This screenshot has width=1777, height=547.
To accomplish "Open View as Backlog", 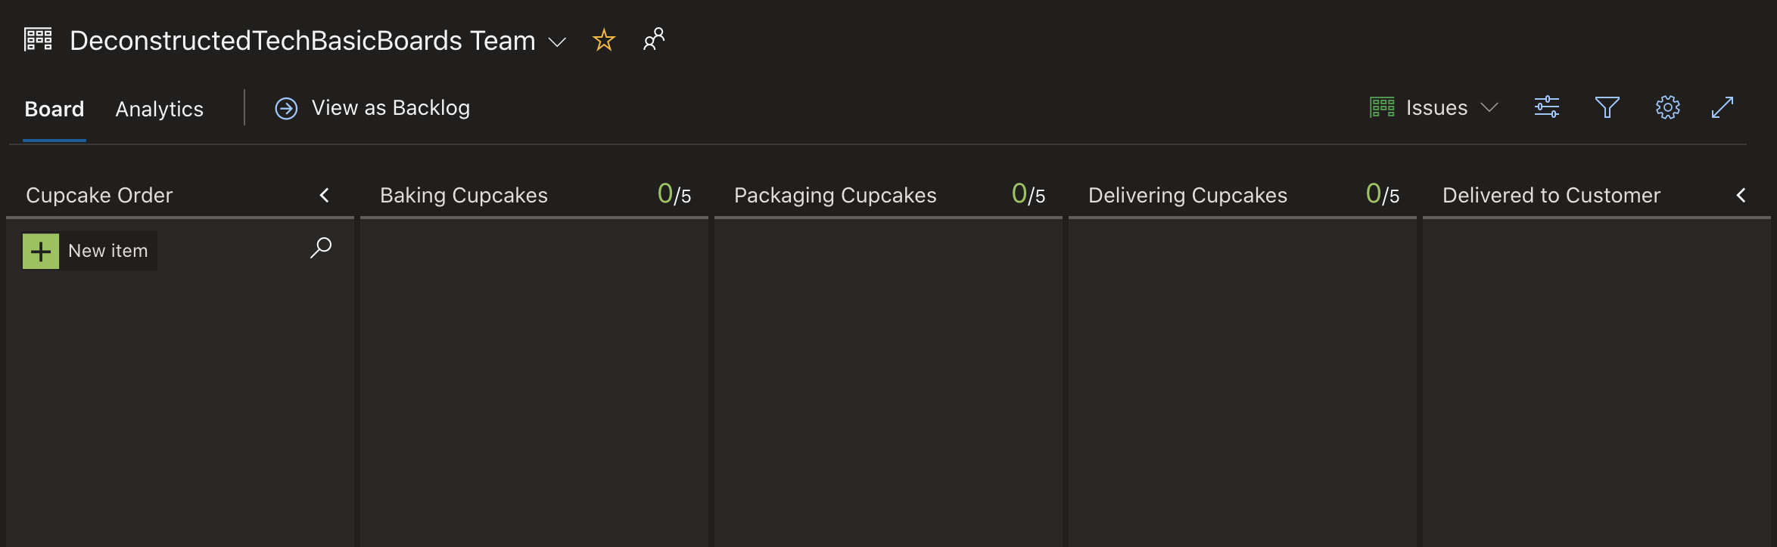I will 390,107.
